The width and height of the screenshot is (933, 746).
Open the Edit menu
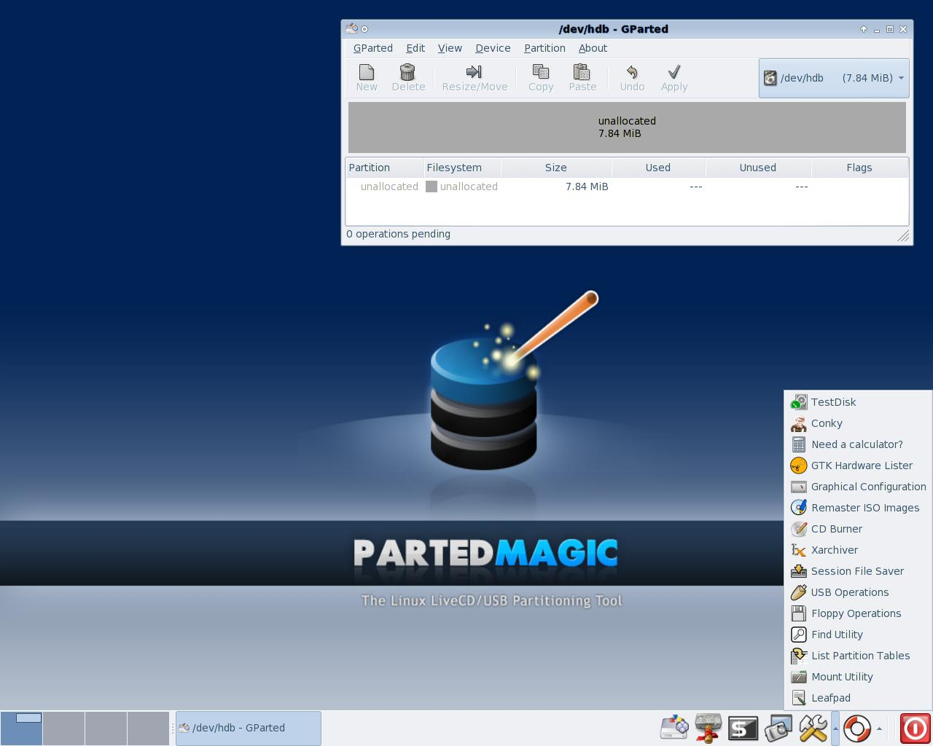click(415, 48)
